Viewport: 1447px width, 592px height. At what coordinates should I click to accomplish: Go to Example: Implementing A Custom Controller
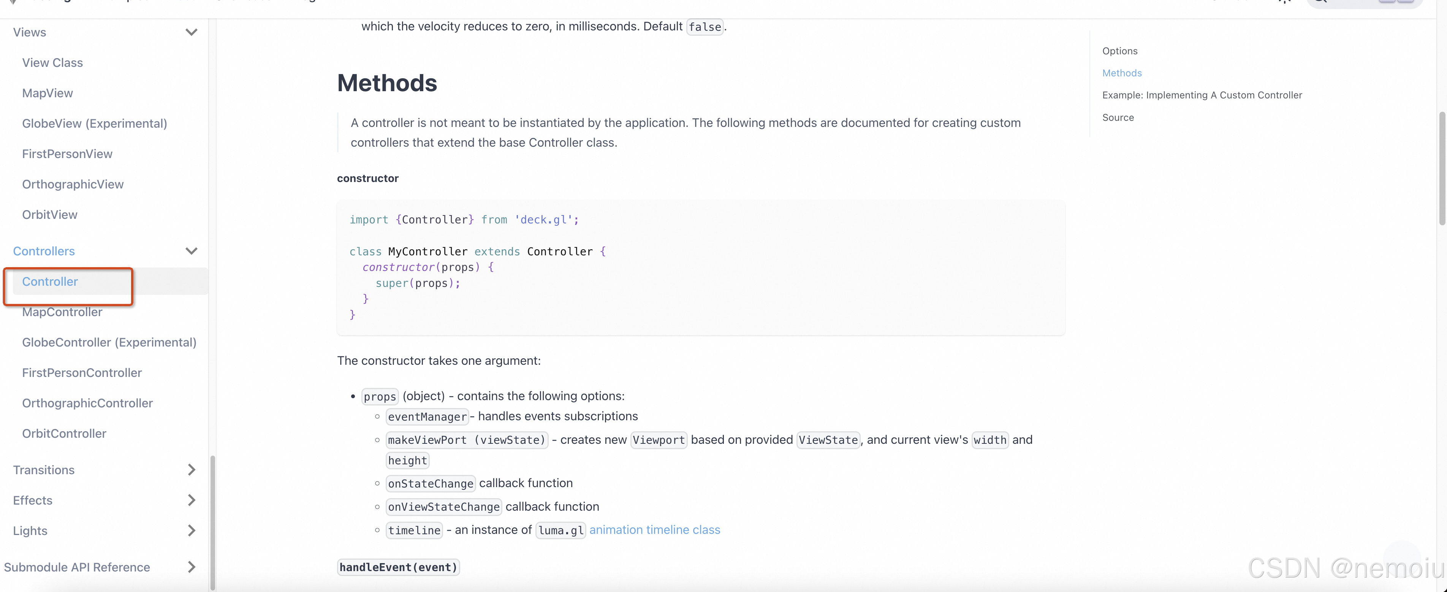[1202, 95]
